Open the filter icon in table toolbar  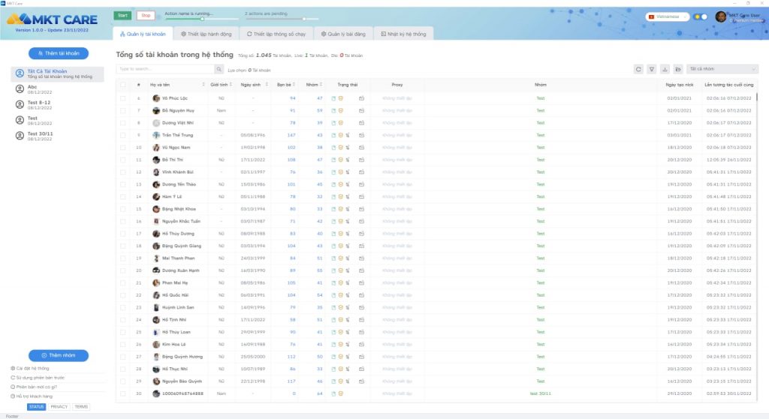(x=652, y=69)
